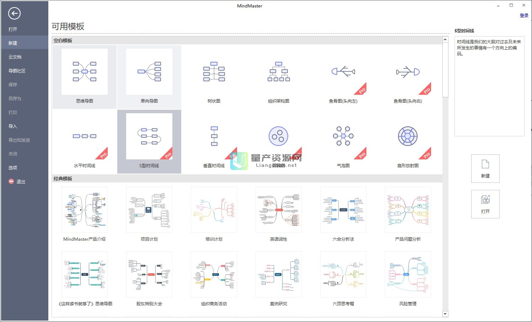Open the 项目计划 template thumbnail
This screenshot has height=322, width=532.
(x=149, y=210)
